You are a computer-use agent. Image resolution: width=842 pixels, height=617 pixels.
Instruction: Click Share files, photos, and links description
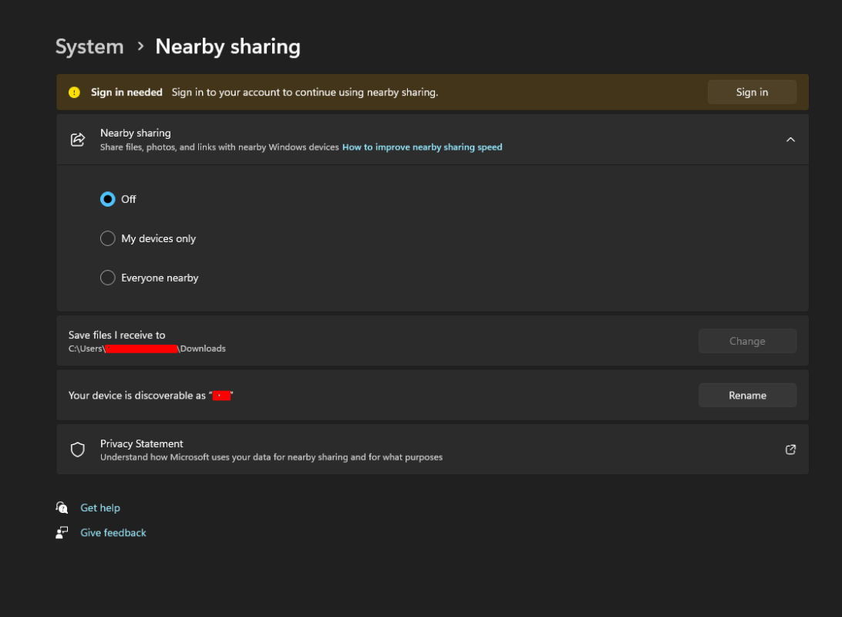click(x=220, y=147)
